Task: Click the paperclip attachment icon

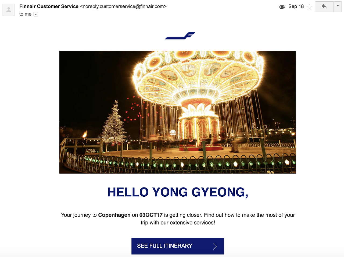Action: click(x=282, y=7)
